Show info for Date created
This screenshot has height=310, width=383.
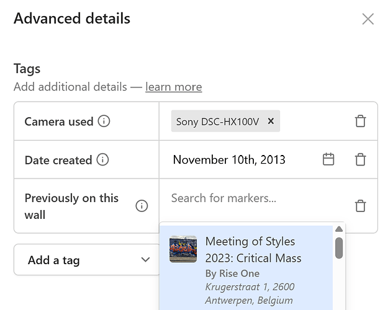102,160
